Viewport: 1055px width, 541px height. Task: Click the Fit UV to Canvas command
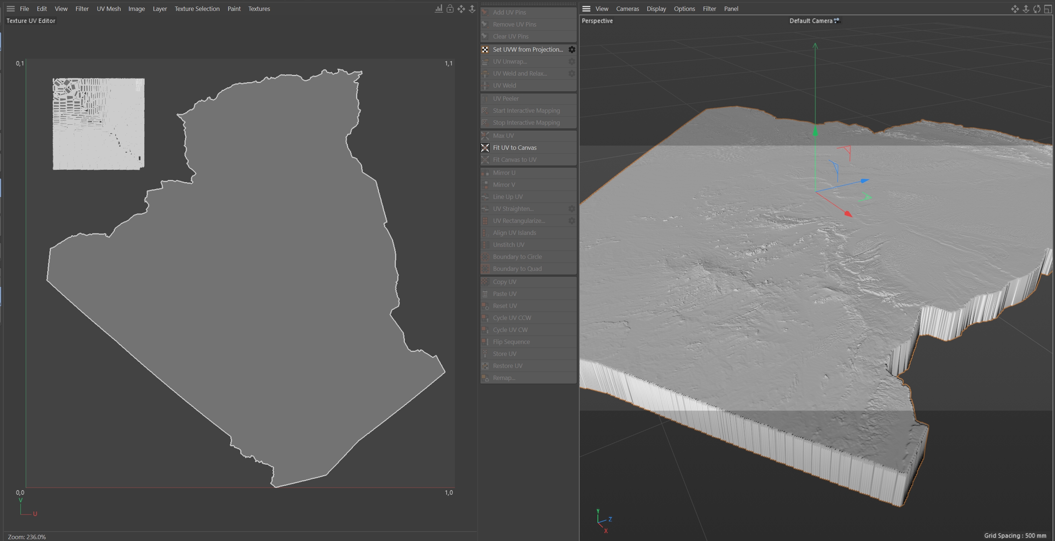point(514,148)
